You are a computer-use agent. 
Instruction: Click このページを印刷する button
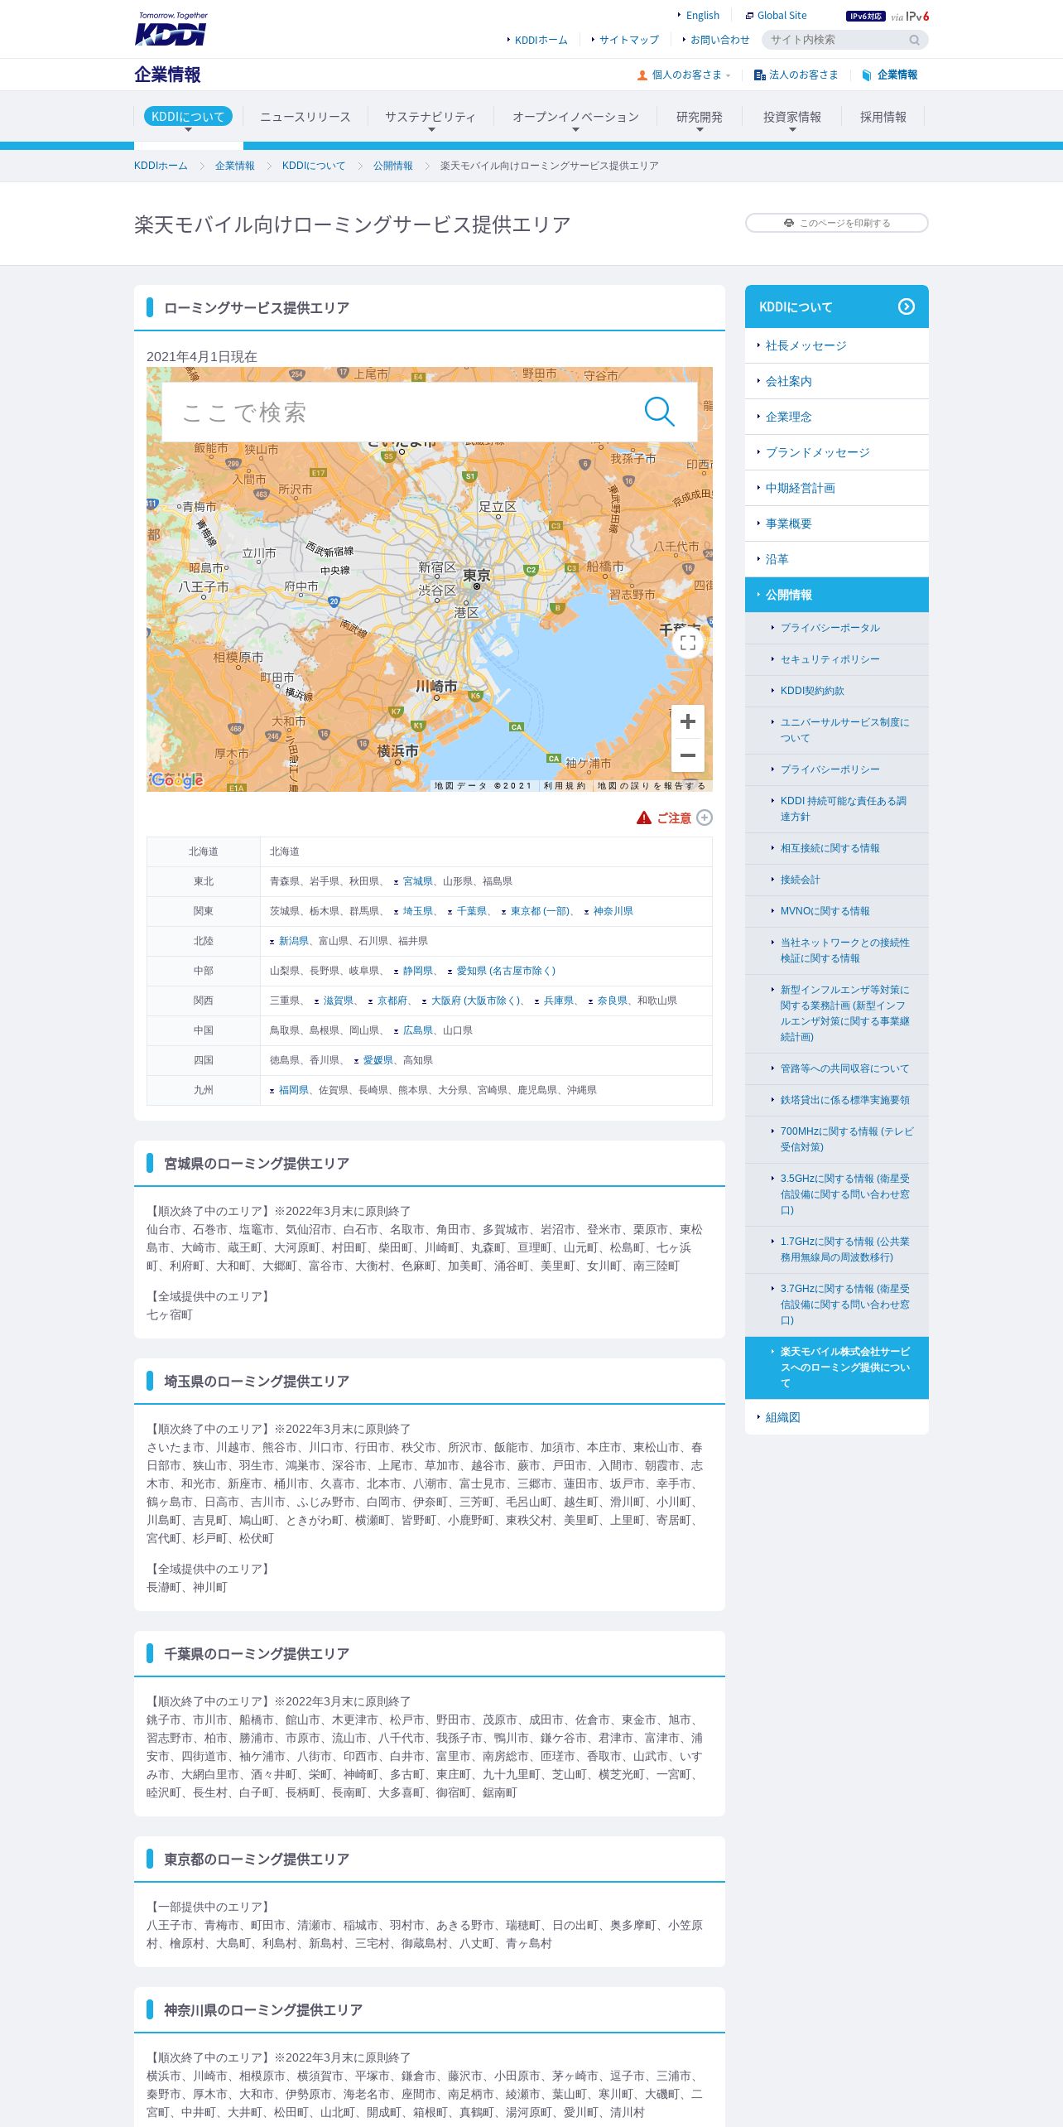[x=837, y=223]
